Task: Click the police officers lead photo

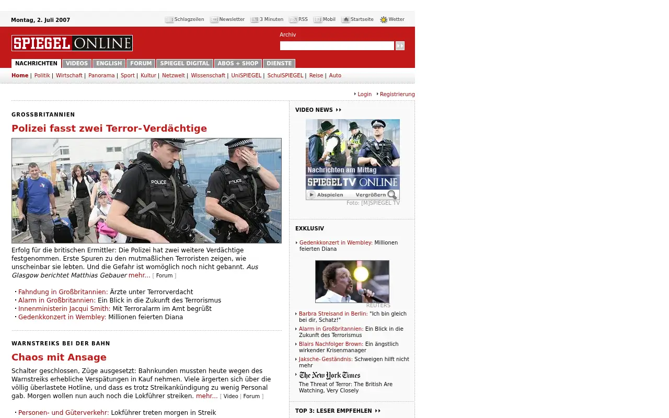Action: [146, 191]
